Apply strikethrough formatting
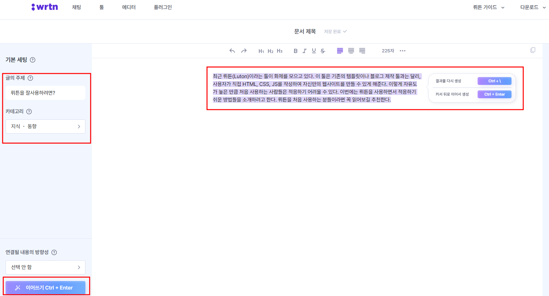 coord(322,51)
